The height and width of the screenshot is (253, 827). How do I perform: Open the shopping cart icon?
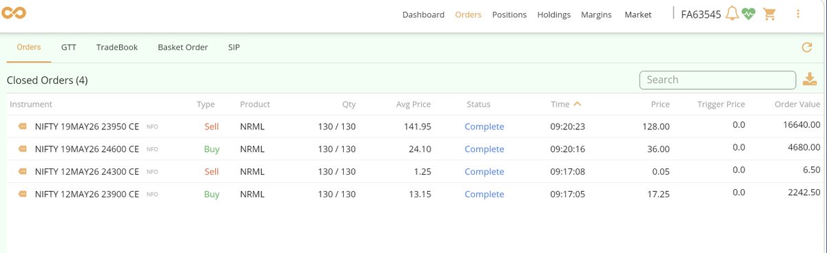[x=770, y=14]
